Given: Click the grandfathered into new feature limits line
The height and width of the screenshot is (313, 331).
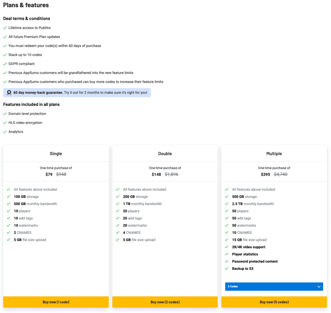Looking at the screenshot, I should click(71, 73).
